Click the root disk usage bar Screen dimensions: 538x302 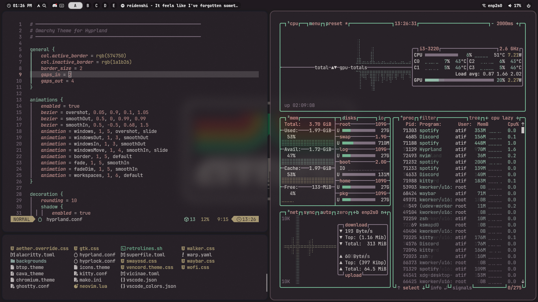tap(359, 131)
